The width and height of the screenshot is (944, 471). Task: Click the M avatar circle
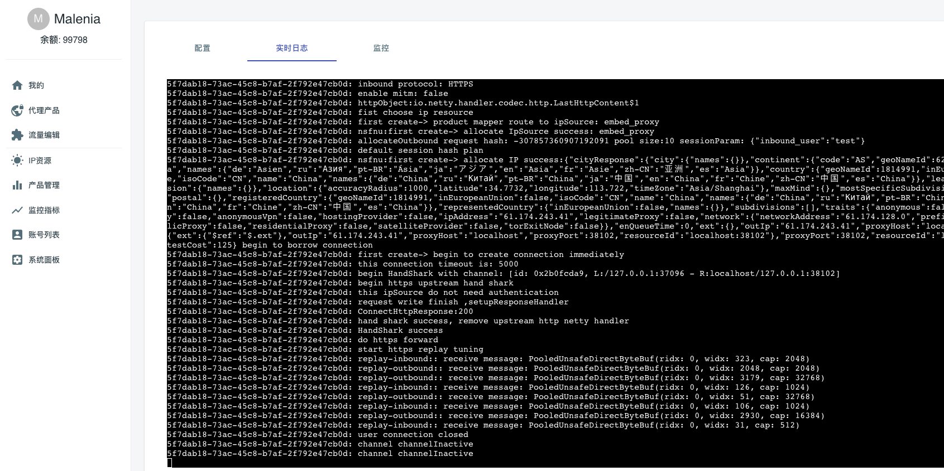click(38, 19)
